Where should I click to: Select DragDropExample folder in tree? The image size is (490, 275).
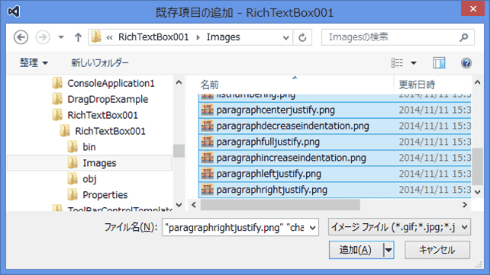pyautogui.click(x=108, y=99)
